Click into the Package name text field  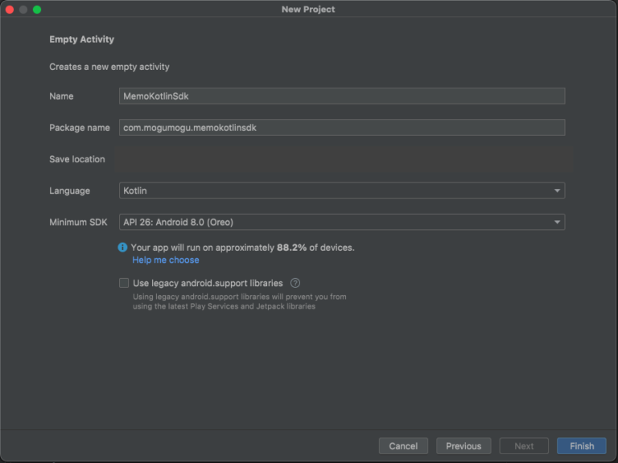(x=341, y=128)
